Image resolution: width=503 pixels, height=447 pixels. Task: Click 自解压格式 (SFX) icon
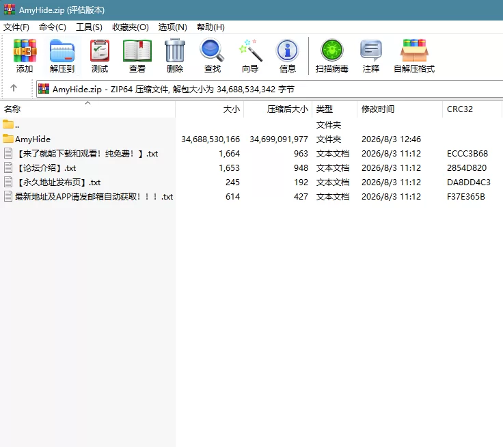click(x=414, y=51)
